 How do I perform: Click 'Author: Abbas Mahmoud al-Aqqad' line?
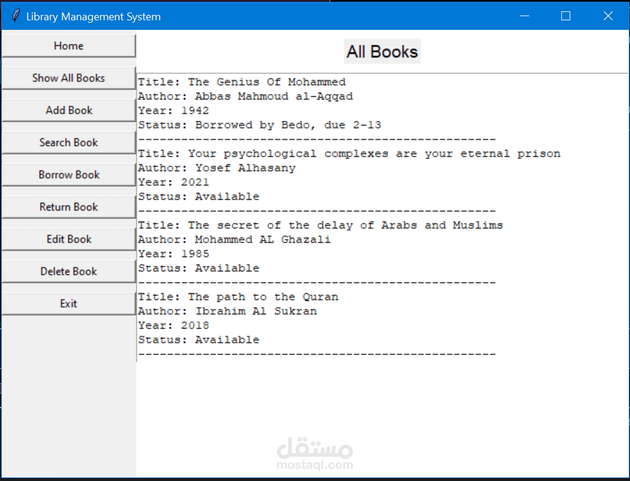click(245, 96)
